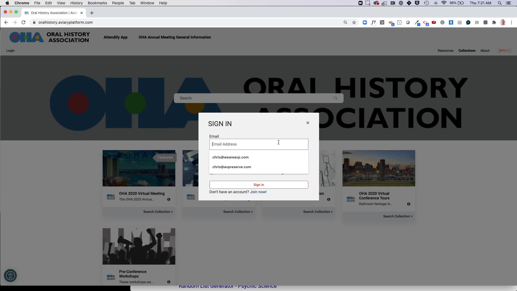Click the Oral History Association logo

click(x=50, y=37)
